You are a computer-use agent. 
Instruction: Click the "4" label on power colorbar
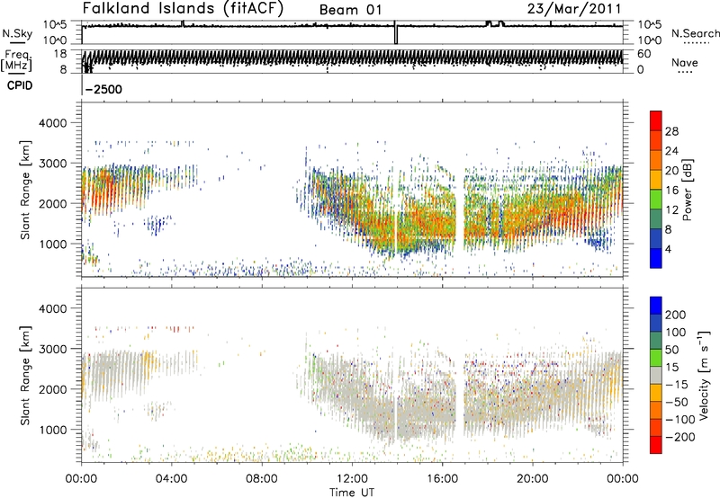click(x=668, y=249)
